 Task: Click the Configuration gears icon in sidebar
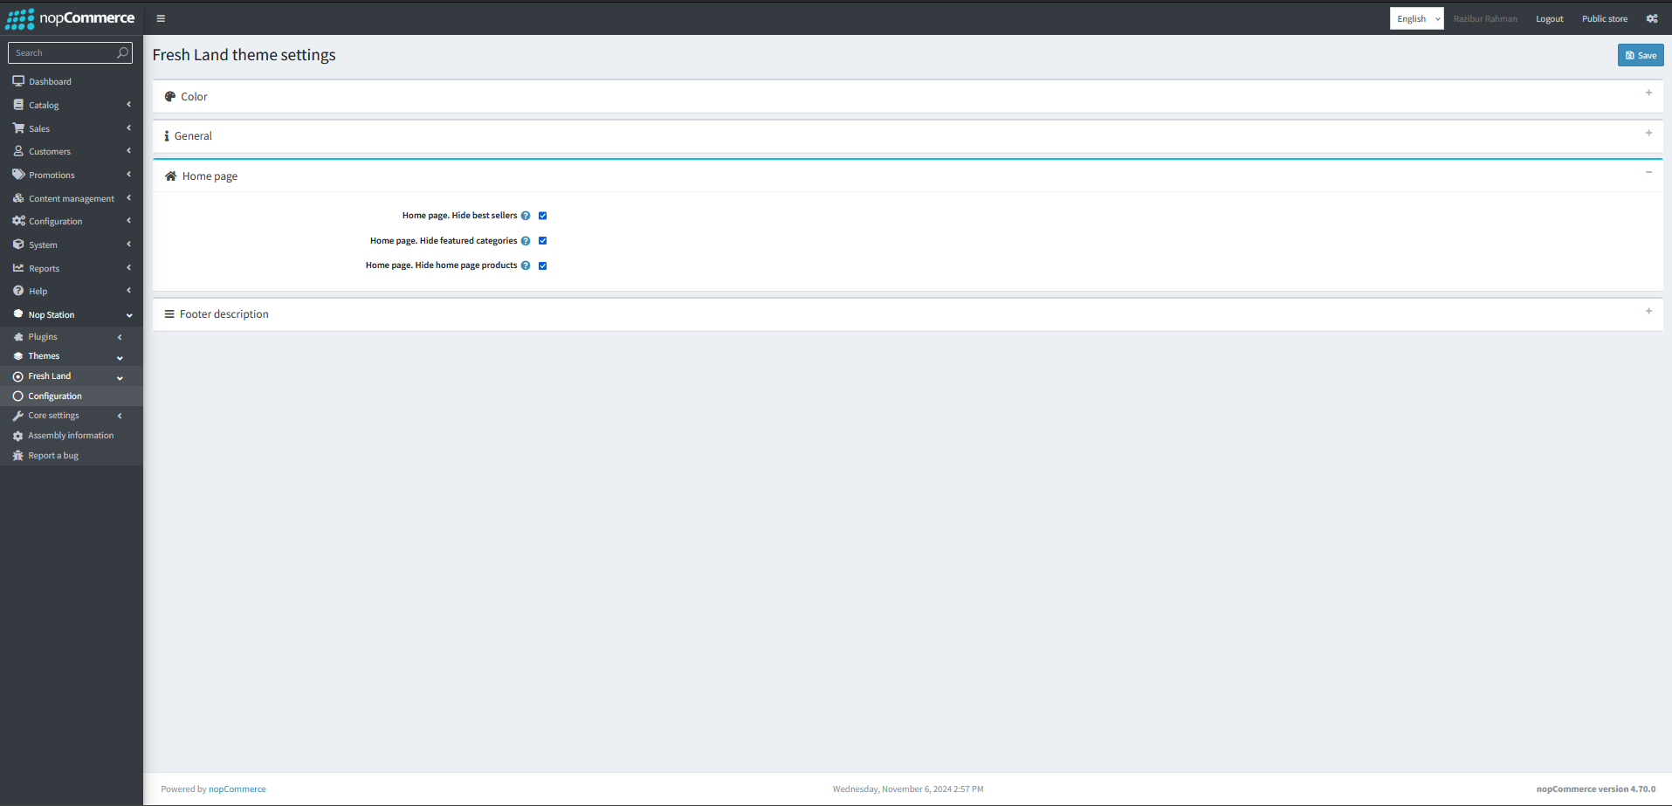pyautogui.click(x=18, y=221)
